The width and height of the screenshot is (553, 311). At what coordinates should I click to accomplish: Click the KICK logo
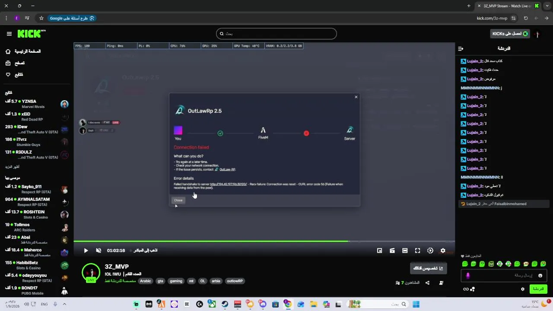click(31, 34)
